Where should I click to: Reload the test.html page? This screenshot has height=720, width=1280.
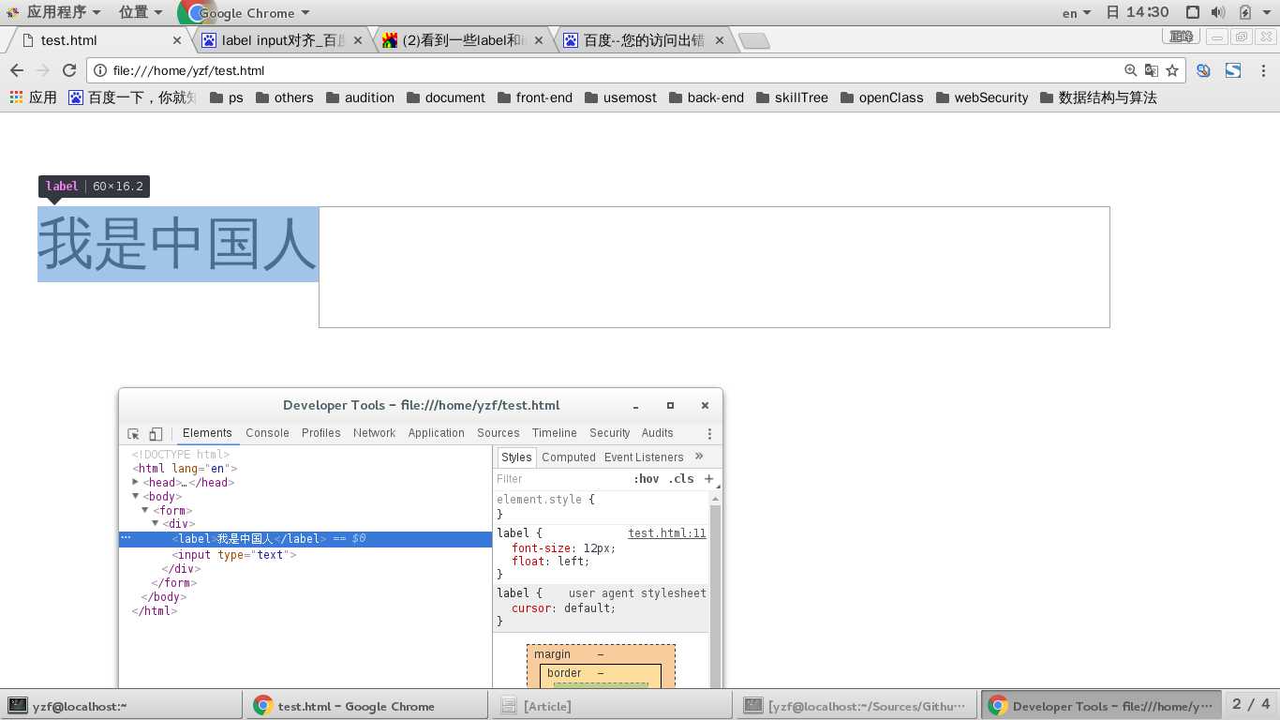tap(68, 70)
